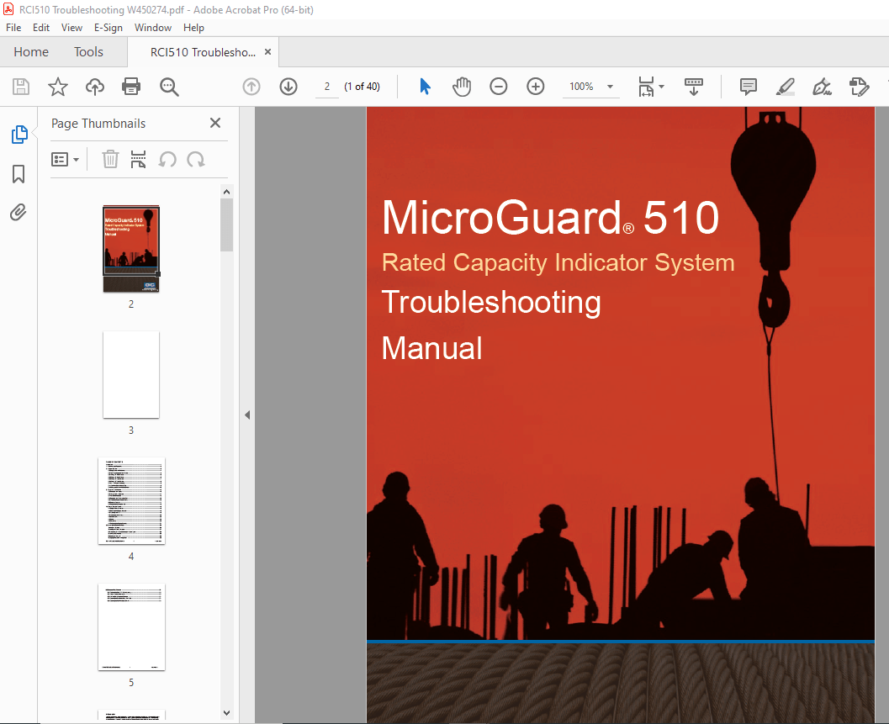This screenshot has width=889, height=724.
Task: Open the Fill & Sign tool
Action: [822, 87]
